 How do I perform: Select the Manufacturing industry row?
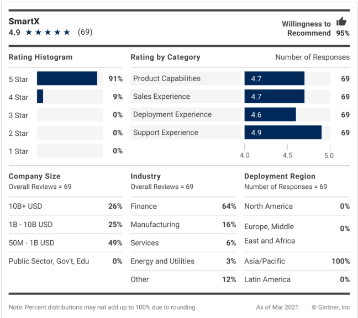(183, 225)
